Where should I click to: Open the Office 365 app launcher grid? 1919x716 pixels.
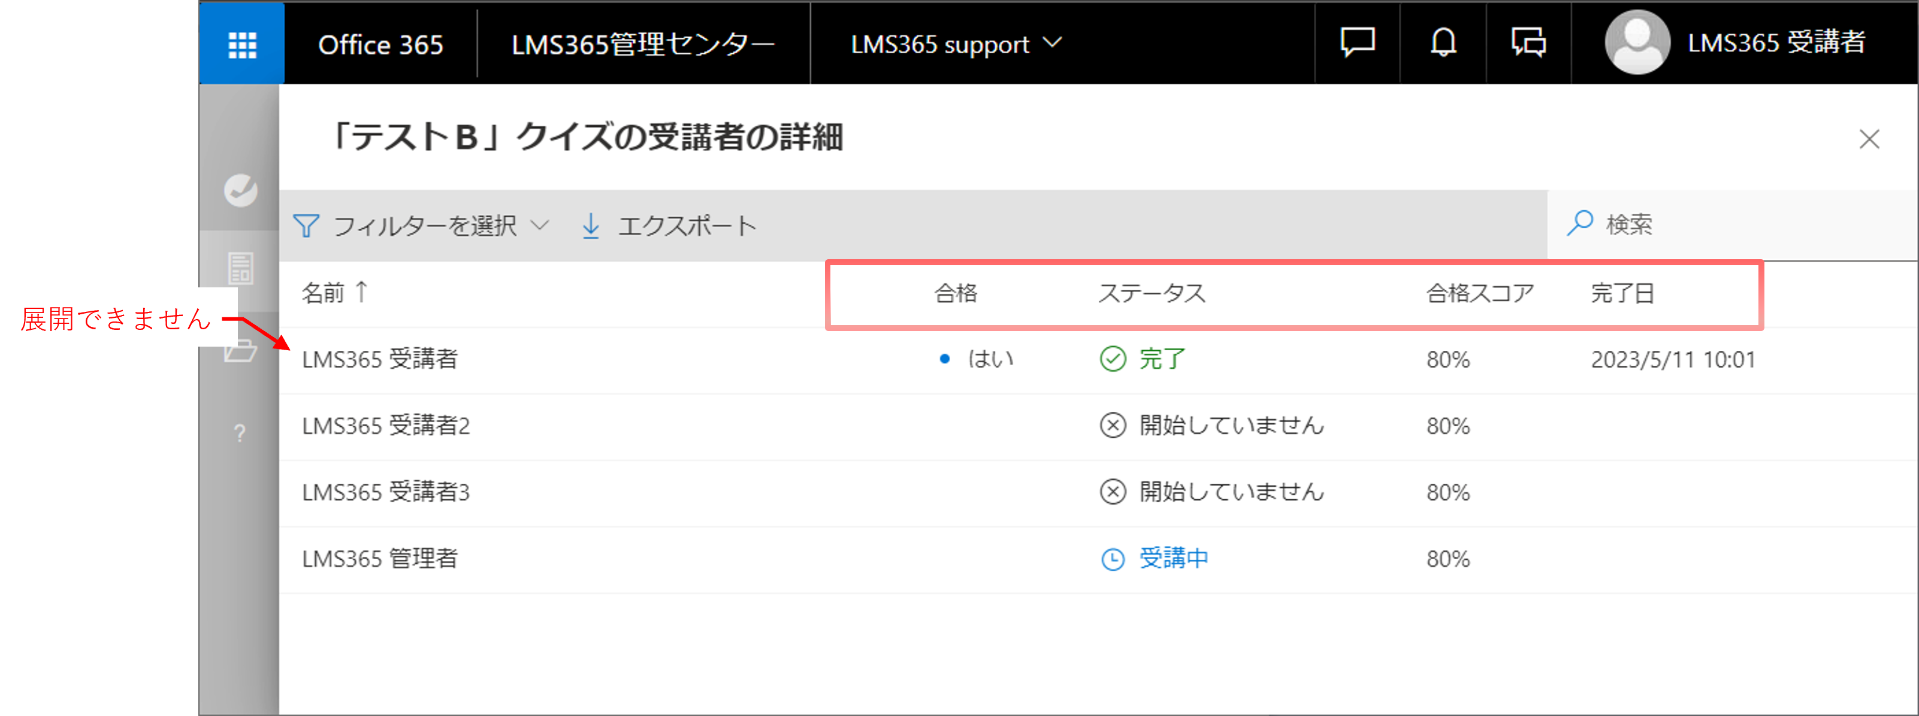[242, 45]
